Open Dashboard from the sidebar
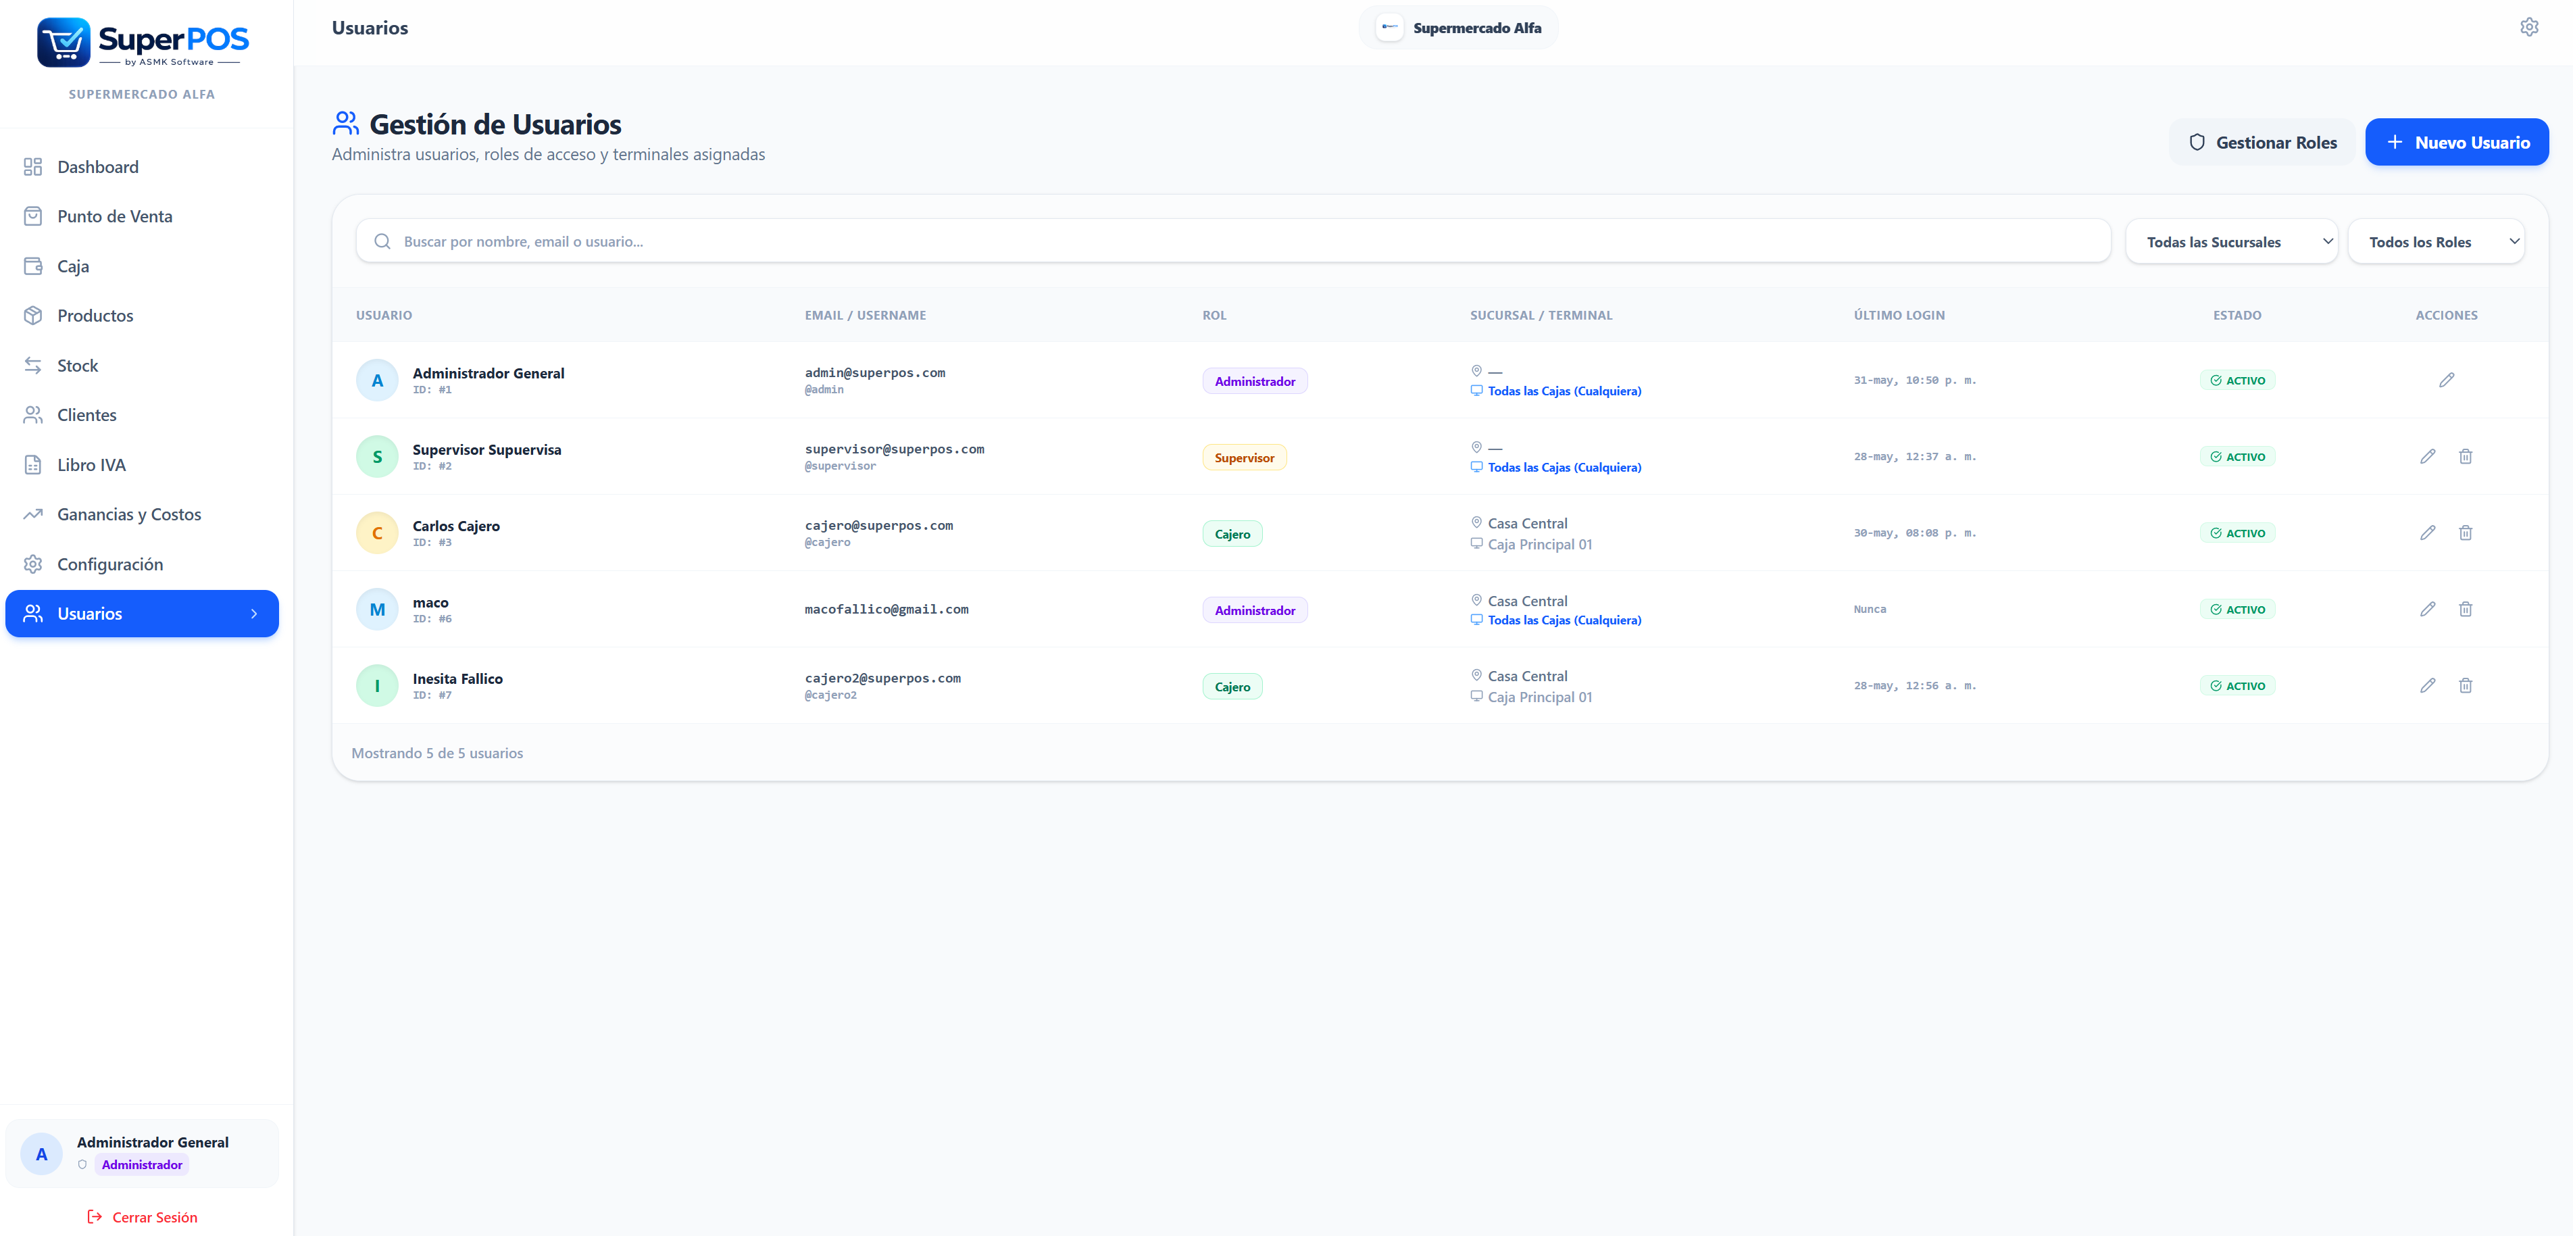Screen dimensions: 2573x1236 click(142, 167)
